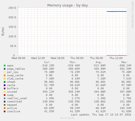Click the inactive average value 41.62M

coord(101,111)
